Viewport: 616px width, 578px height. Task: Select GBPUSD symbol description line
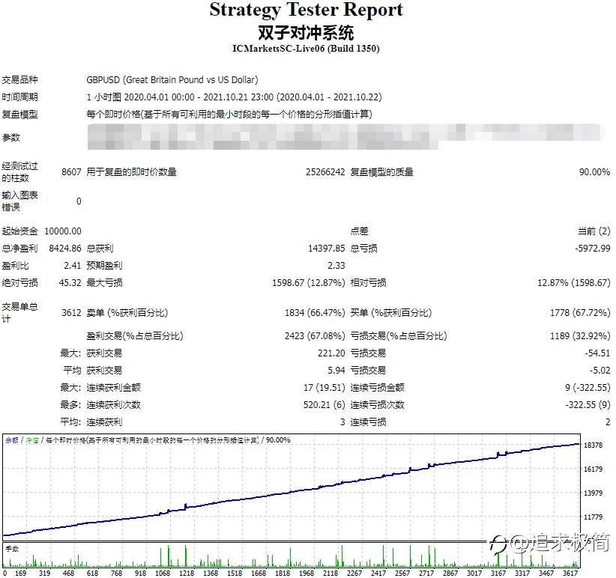[x=172, y=79]
